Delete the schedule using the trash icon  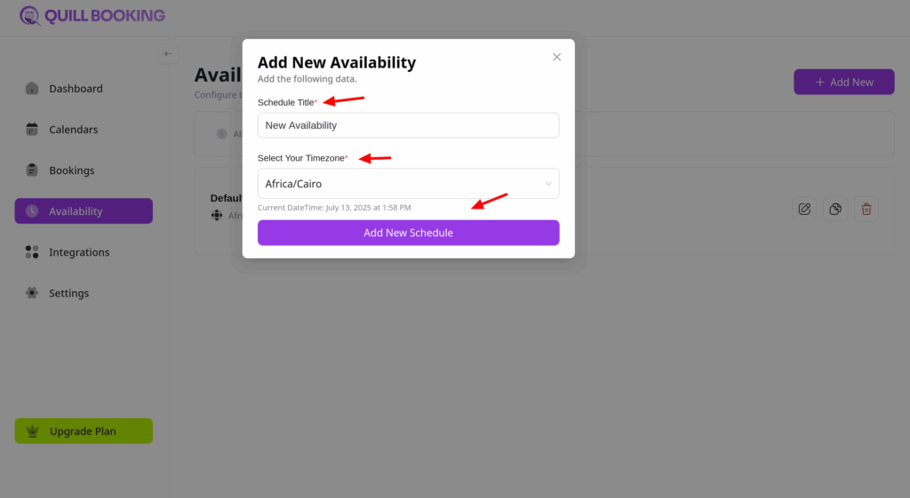pos(866,209)
